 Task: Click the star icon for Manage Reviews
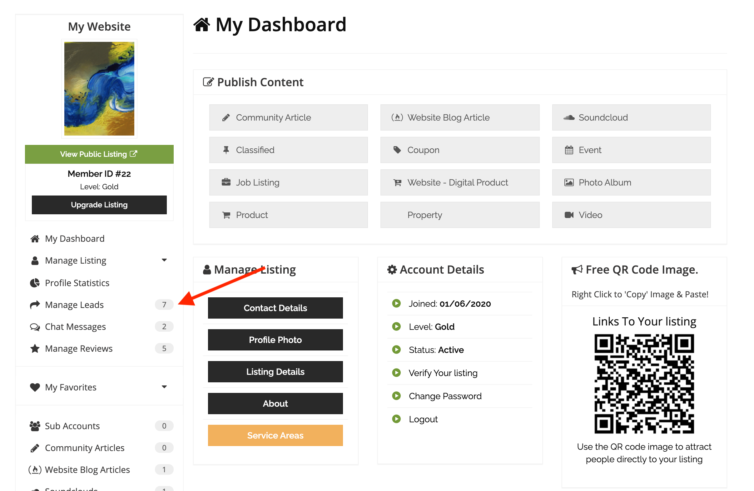click(35, 349)
